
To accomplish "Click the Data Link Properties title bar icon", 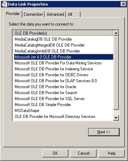I will (x=5, y=4).
